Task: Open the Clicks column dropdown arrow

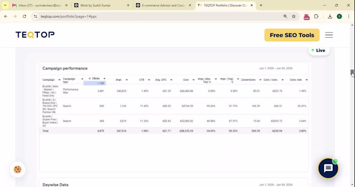Action: [104, 79]
